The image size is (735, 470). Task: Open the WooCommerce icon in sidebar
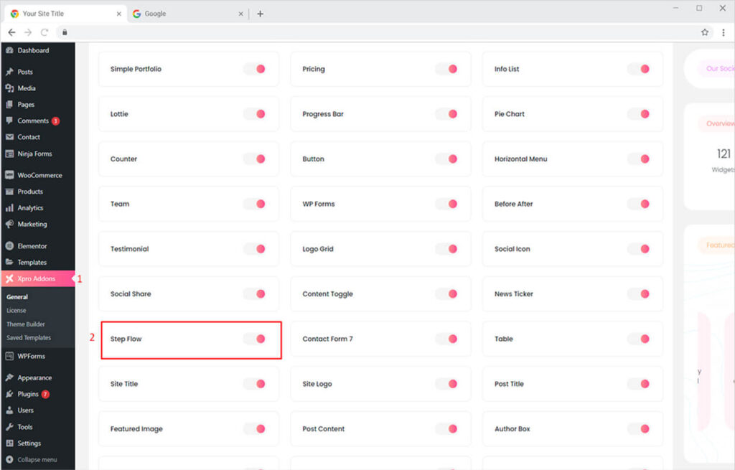[x=9, y=175]
